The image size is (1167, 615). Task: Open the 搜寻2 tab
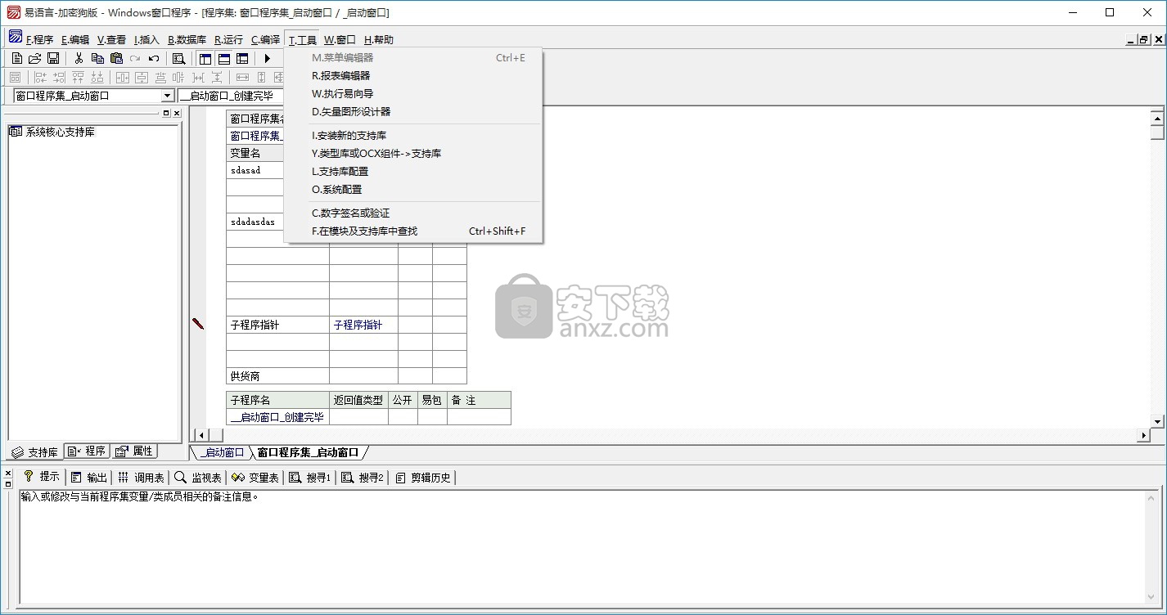[362, 478]
